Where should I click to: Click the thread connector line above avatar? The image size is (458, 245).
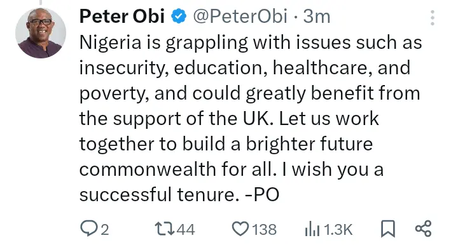[x=41, y=3]
